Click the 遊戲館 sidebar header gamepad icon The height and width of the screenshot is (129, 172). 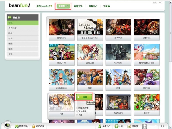click(x=10, y=17)
